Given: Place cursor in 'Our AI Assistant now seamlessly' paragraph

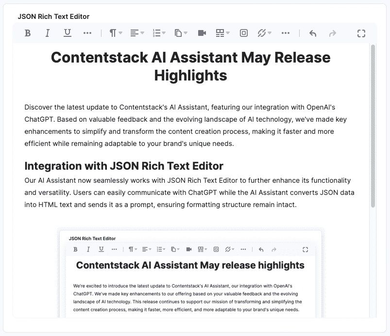Looking at the screenshot, I should [x=189, y=192].
